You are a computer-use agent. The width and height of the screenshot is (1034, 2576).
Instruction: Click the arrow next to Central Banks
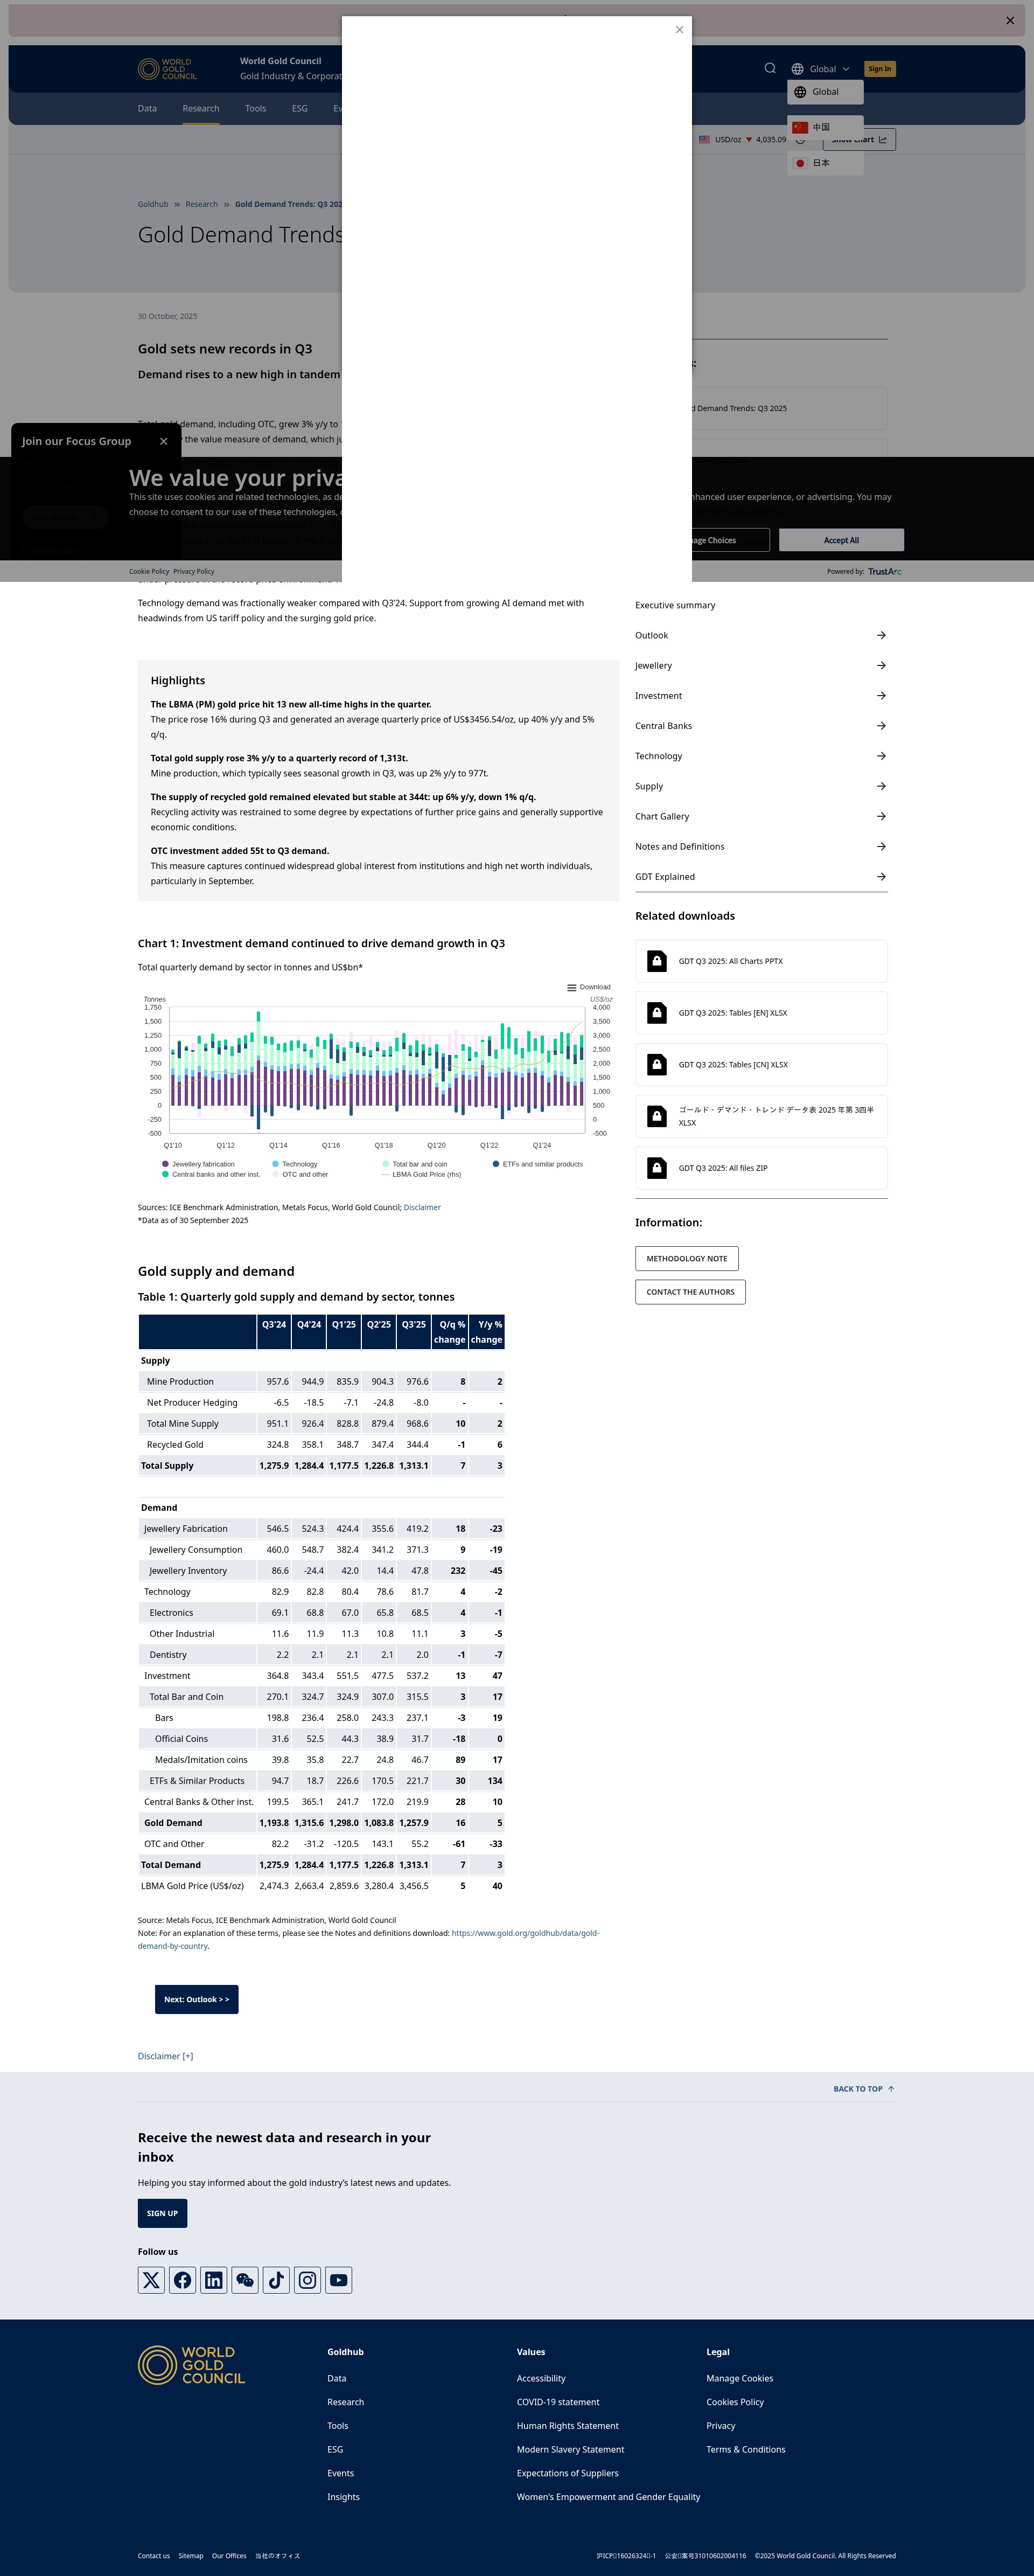click(881, 726)
